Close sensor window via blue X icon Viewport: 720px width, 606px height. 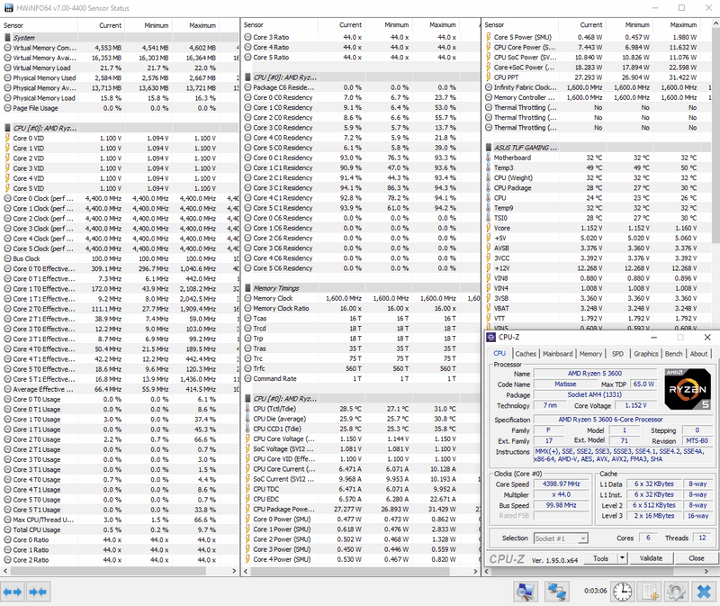[704, 592]
